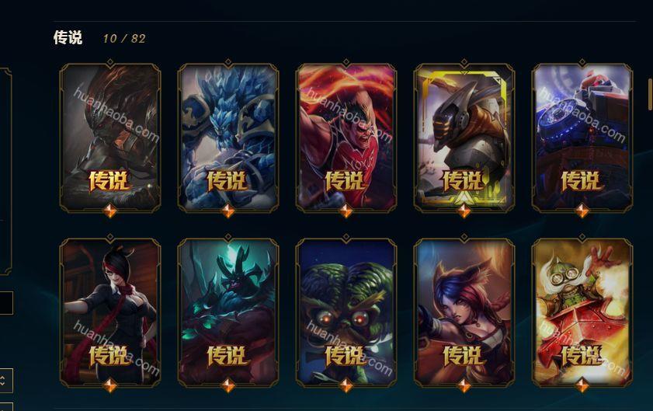Click the orange gem under the fox-eared Ahri card
This screenshot has width=653, height=411.
point(464,385)
